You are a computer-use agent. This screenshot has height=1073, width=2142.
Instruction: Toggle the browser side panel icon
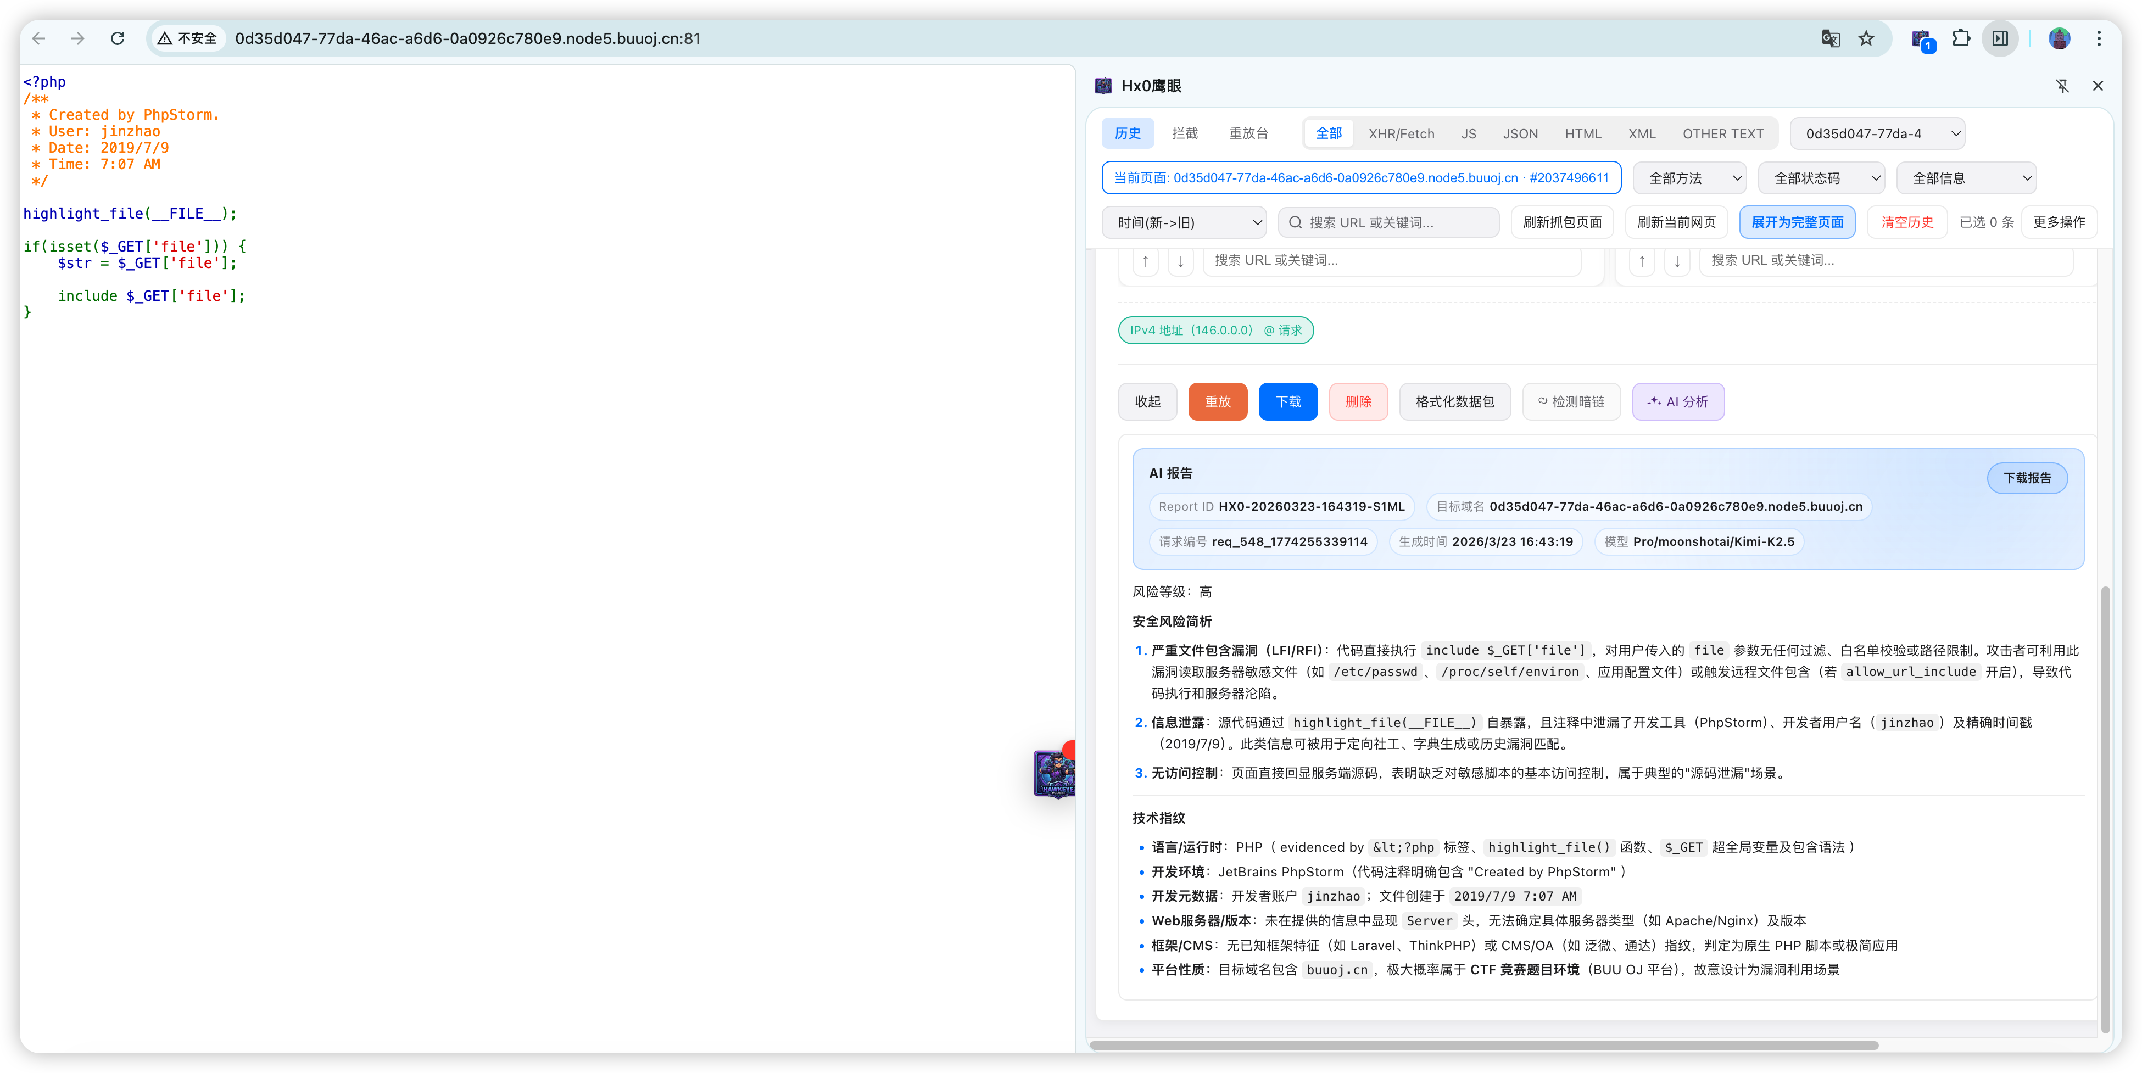pos(2000,38)
